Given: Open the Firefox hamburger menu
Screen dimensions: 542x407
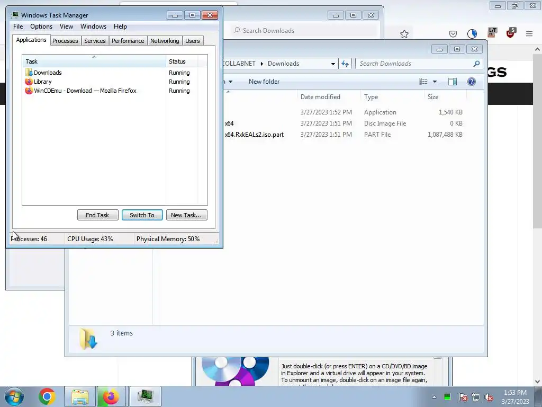Looking at the screenshot, I should point(529,34).
